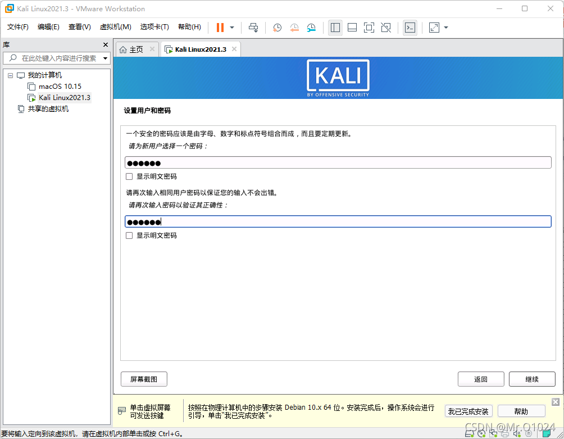Select the macOS 10.15 virtual machine
Viewport: 564px width, 439px height.
click(x=60, y=87)
